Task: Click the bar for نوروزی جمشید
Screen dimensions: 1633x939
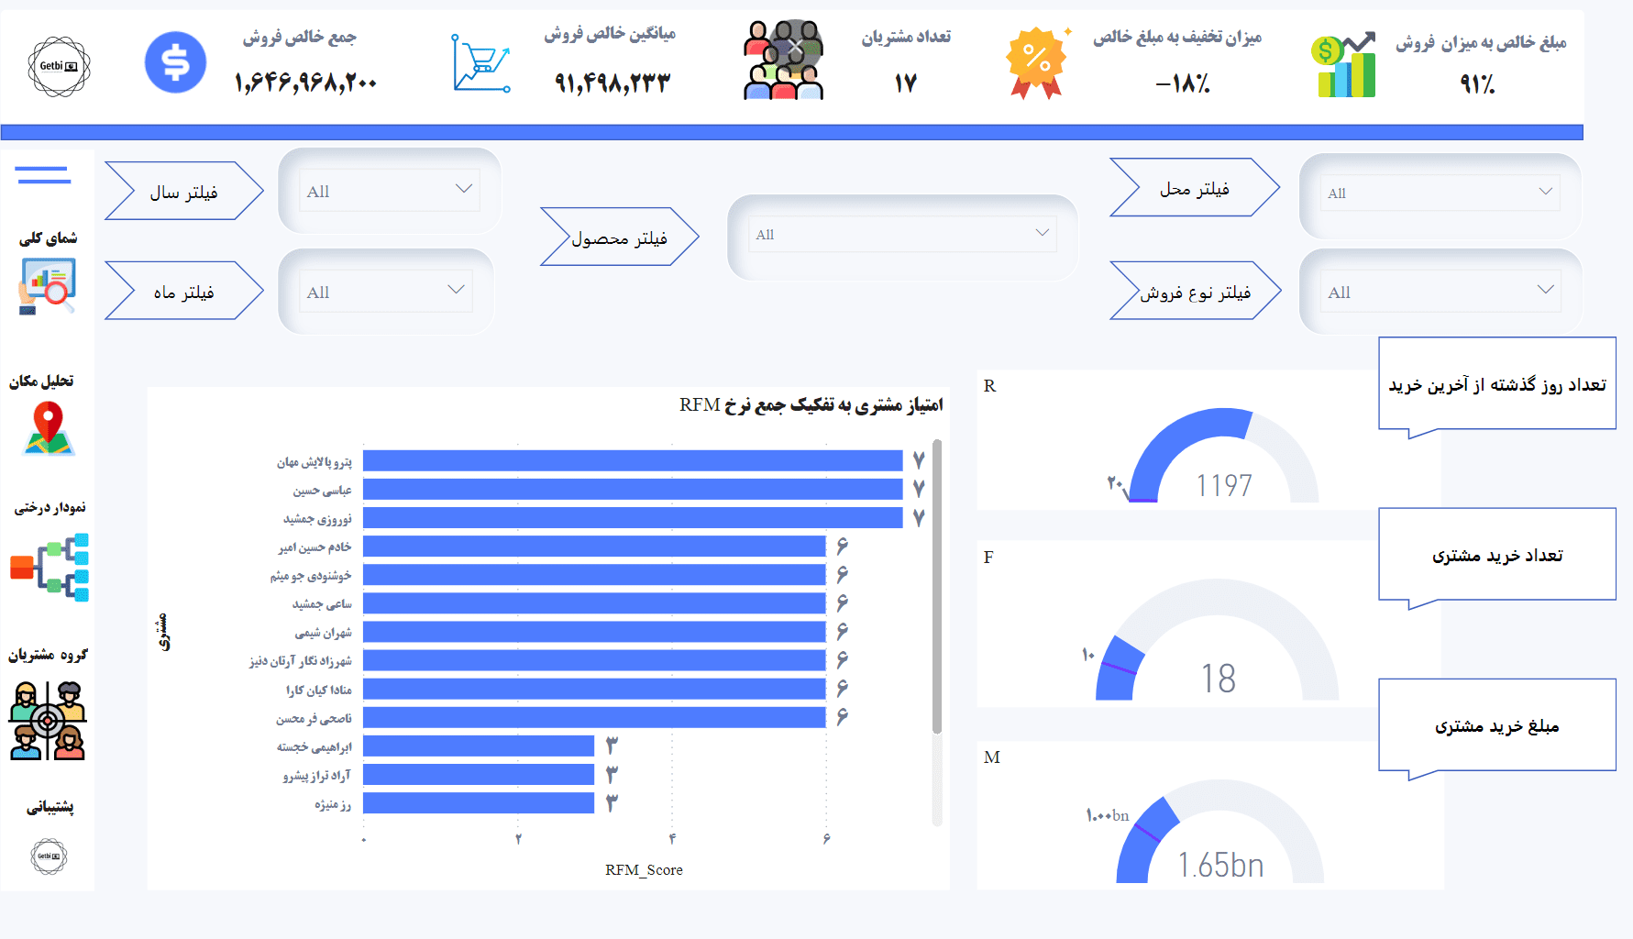Action: pos(633,518)
